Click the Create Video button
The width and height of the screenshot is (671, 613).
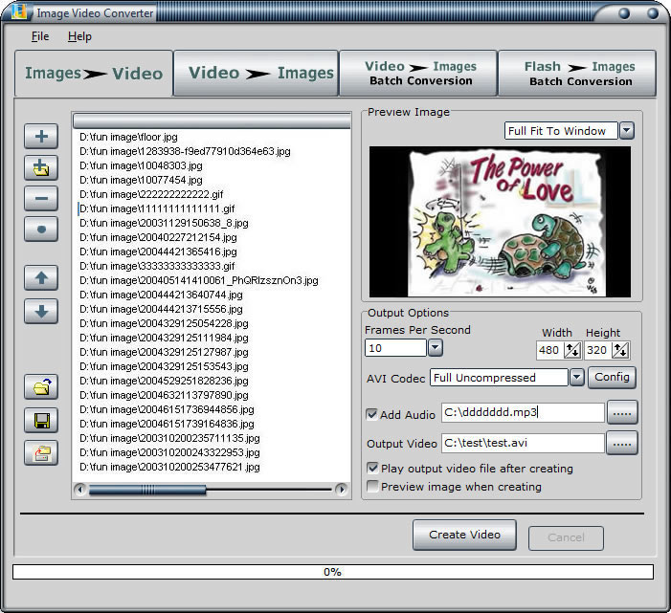464,535
